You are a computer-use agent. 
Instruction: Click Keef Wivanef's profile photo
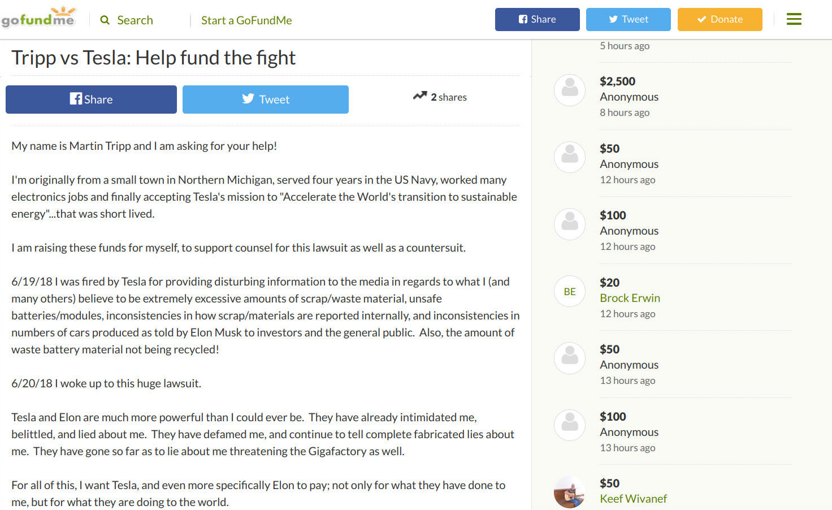[x=570, y=492]
